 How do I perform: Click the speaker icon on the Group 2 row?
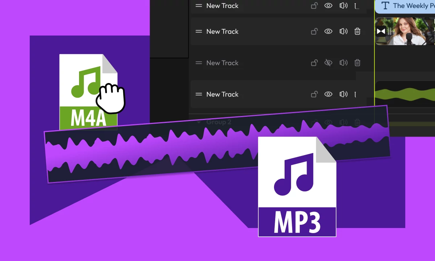[343, 122]
